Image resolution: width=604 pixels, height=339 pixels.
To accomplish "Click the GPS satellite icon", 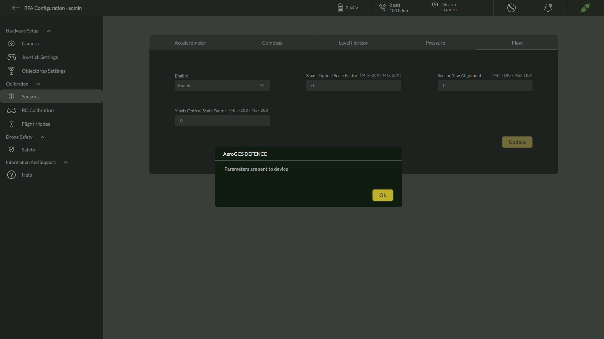I will point(382,8).
